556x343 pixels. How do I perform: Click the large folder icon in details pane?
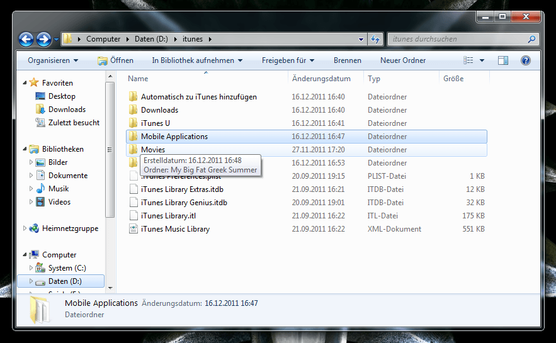(40, 310)
